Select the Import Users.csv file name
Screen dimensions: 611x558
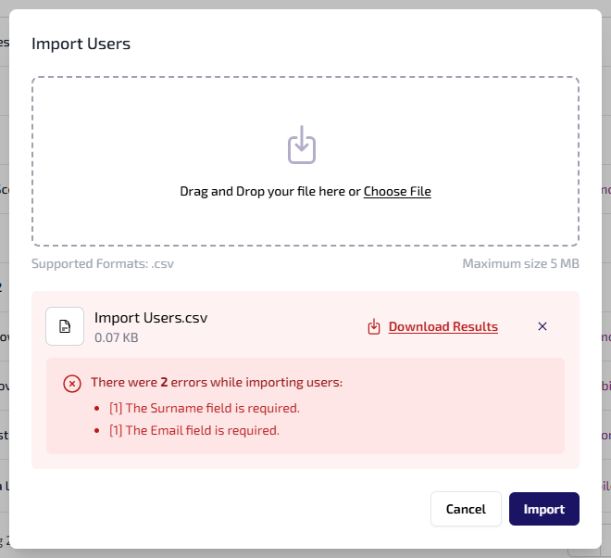[151, 318]
